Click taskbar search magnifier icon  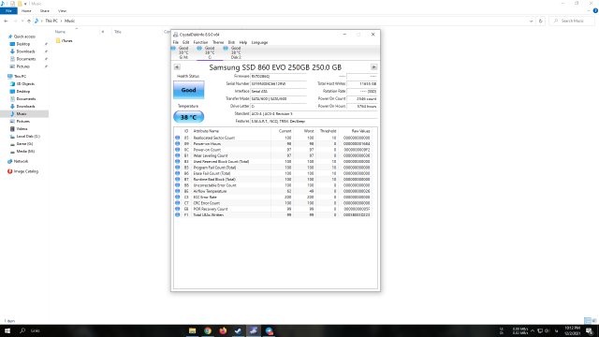click(22, 330)
